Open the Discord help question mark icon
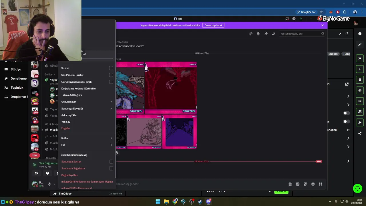The image size is (366, 206). tap(294, 19)
